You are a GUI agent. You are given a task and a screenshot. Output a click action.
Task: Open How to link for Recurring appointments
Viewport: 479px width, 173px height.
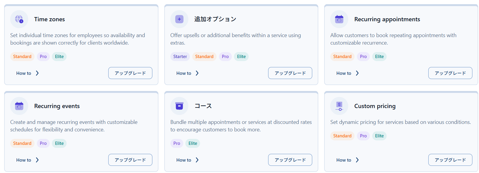pyautogui.click(x=344, y=73)
